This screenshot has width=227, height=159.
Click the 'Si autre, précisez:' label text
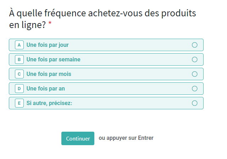(x=49, y=103)
